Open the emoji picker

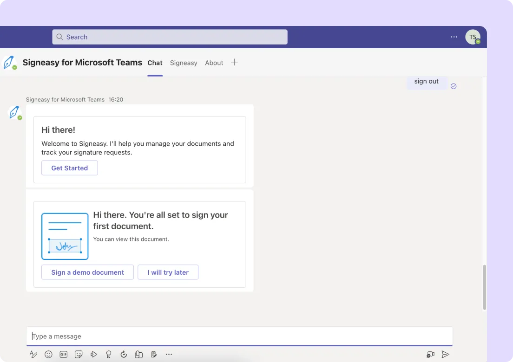pyautogui.click(x=48, y=354)
